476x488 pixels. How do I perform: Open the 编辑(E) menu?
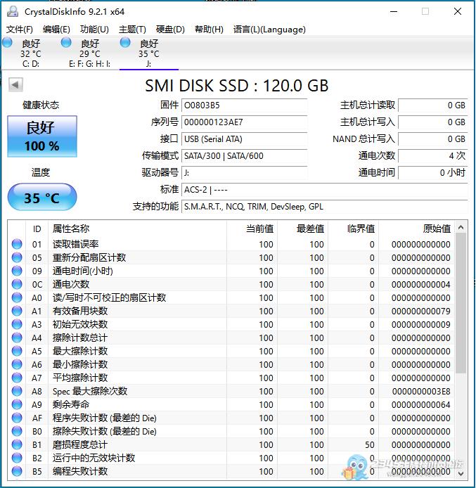(x=56, y=30)
